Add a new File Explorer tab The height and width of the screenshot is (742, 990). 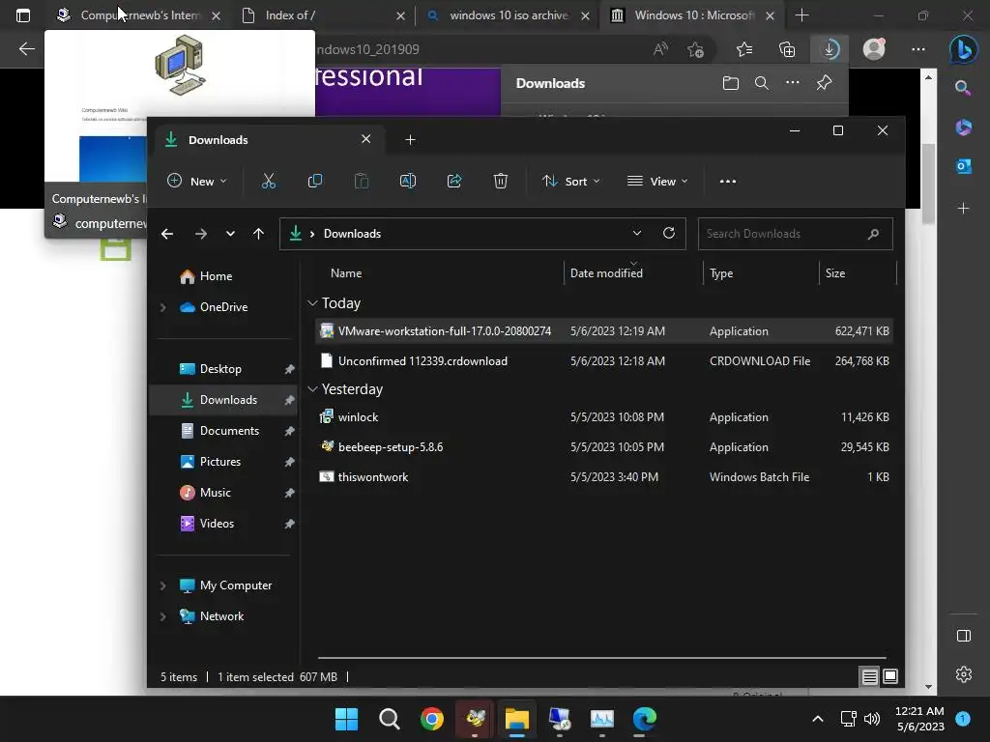[x=410, y=140]
